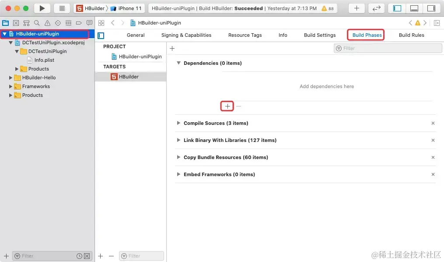
Task: Expand Copy Bundle Resources (60 items)
Action: pos(178,157)
